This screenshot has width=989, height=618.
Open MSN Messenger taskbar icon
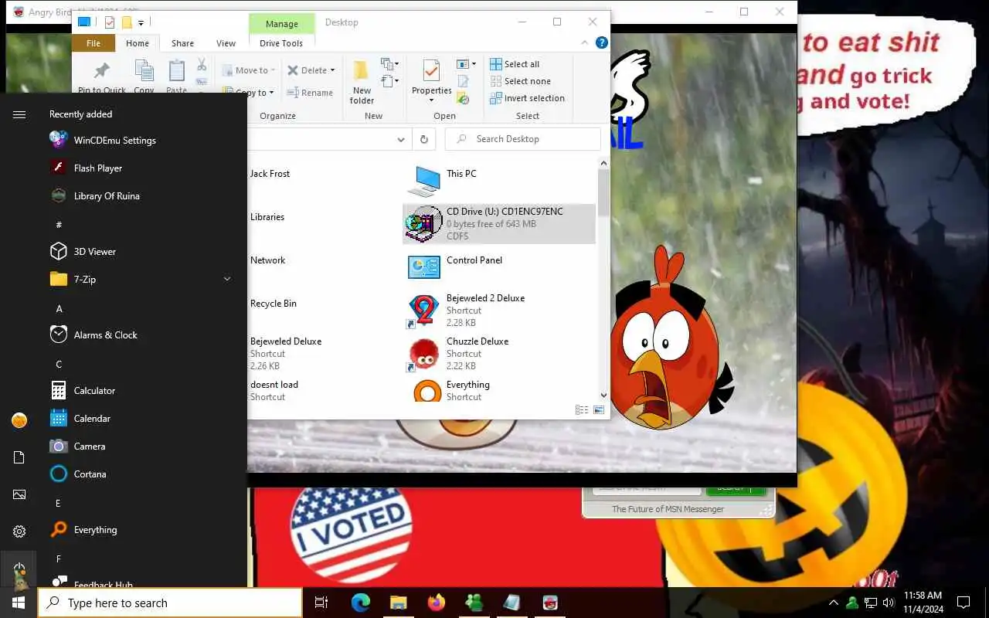coord(474,603)
